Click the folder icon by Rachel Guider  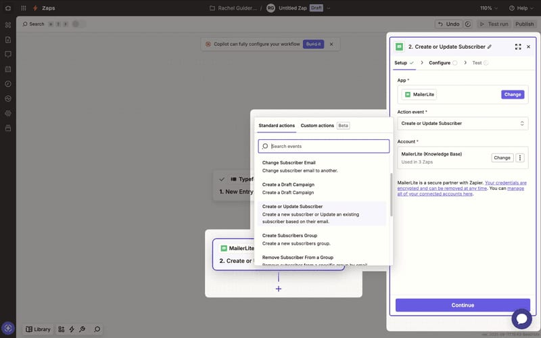point(212,8)
